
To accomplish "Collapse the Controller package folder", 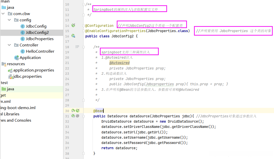I will click(x=10, y=45).
